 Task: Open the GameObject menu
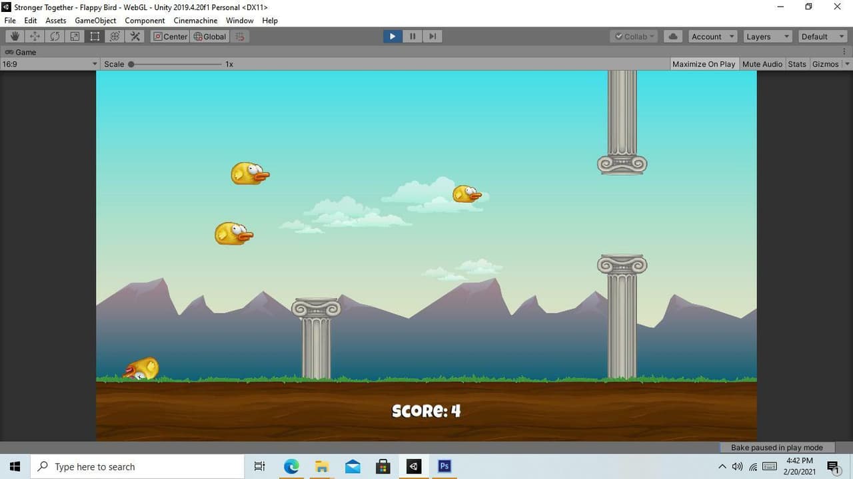[95, 21]
